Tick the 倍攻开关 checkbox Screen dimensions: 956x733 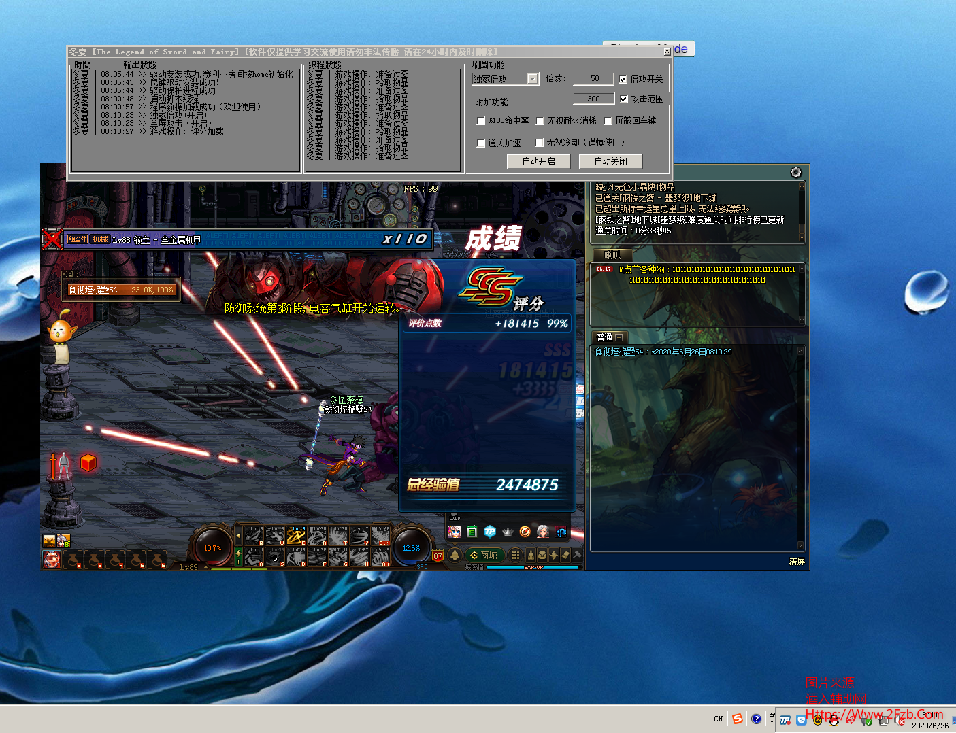pyautogui.click(x=623, y=80)
